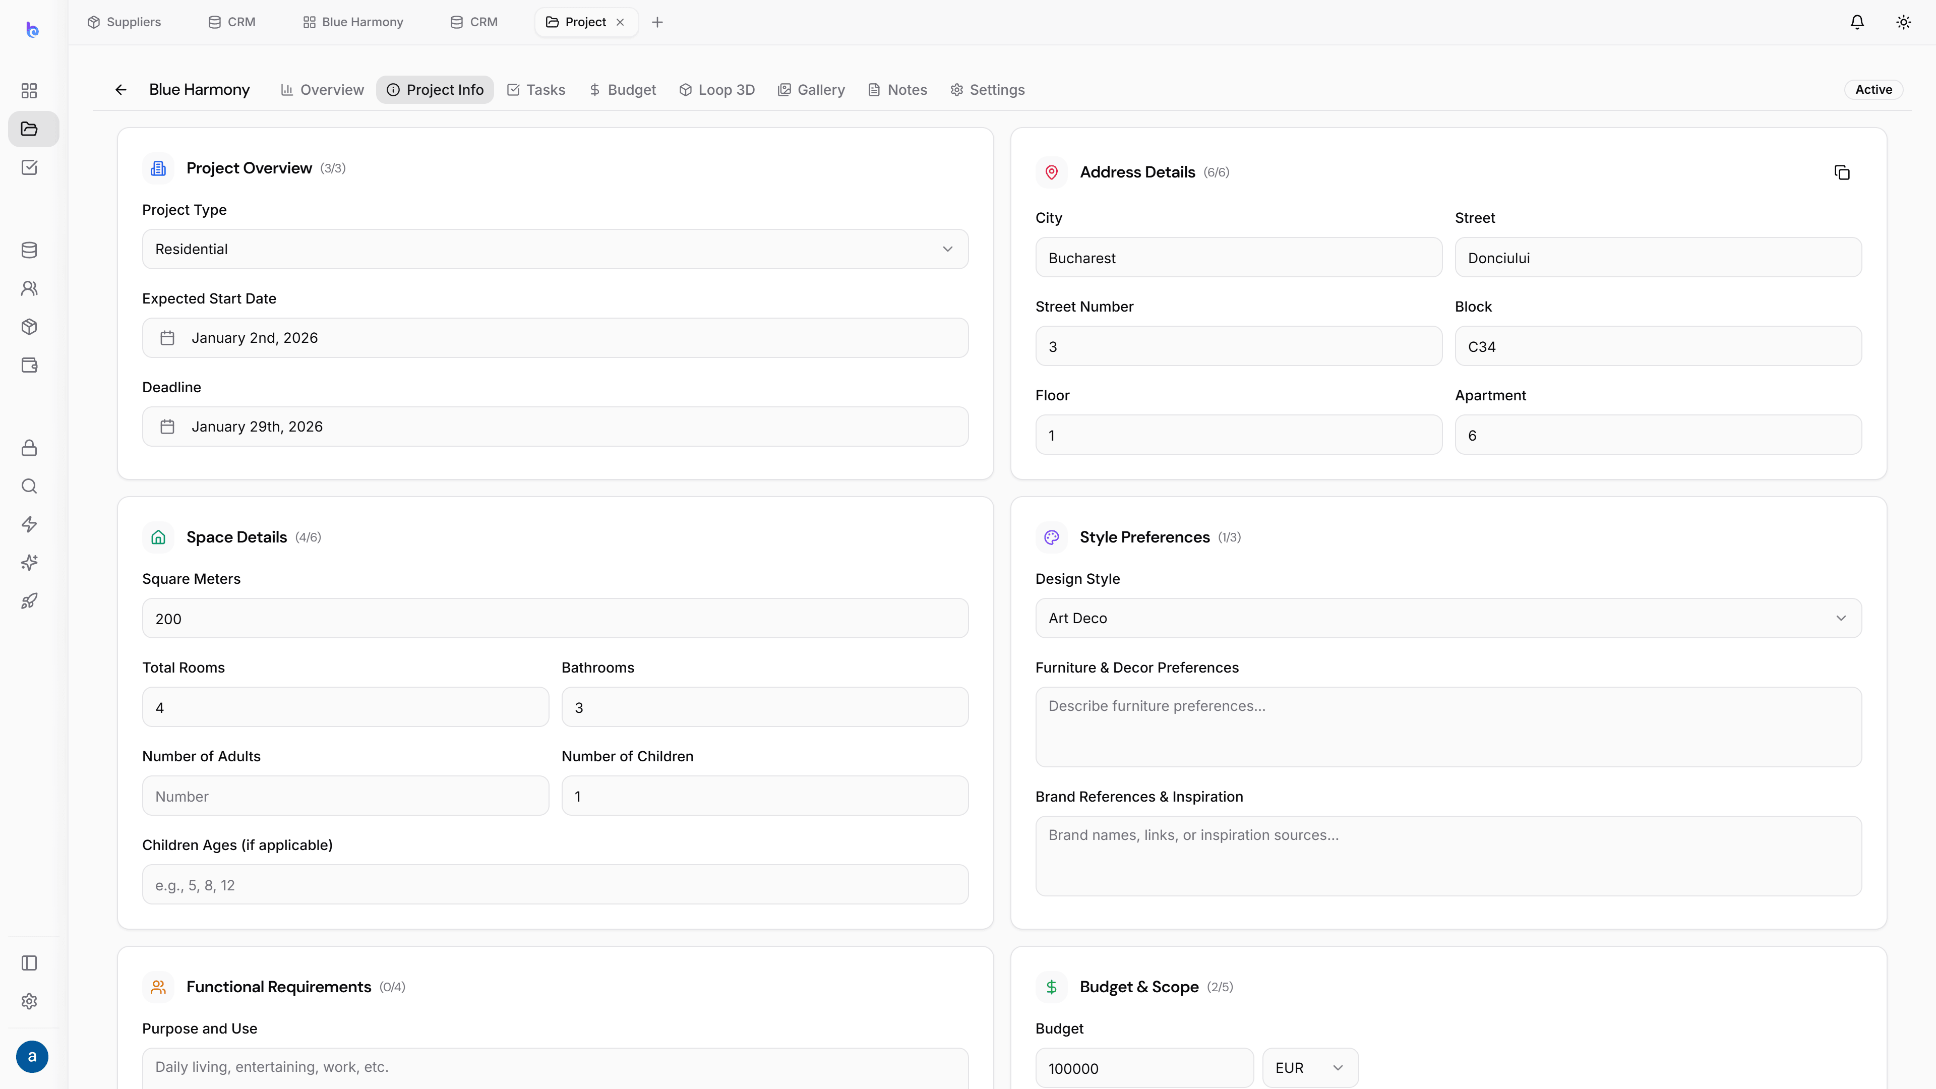The height and width of the screenshot is (1089, 1936).
Task: Switch to the Suppliers tab
Action: pyautogui.click(x=125, y=23)
